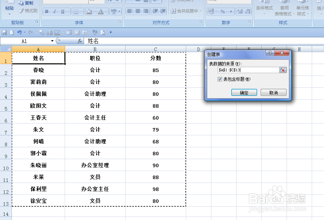Open borders dropdown arrow
The width and height of the screenshot is (324, 220).
[82, 11]
